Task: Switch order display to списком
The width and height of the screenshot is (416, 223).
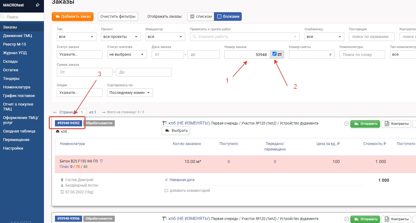Action: tap(201, 17)
